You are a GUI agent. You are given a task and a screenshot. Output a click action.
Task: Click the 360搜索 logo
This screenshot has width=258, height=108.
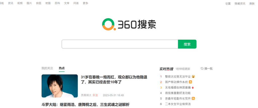click(x=129, y=24)
